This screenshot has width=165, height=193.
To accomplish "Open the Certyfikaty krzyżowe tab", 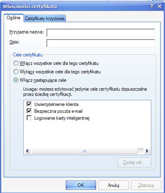I will [x=44, y=19].
